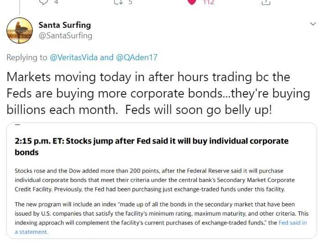
Task: Click the share upload icon
Action: click(266, 1)
